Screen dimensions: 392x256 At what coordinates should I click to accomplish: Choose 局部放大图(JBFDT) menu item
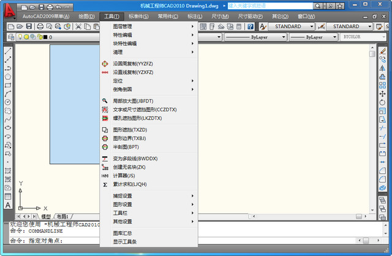pos(149,101)
